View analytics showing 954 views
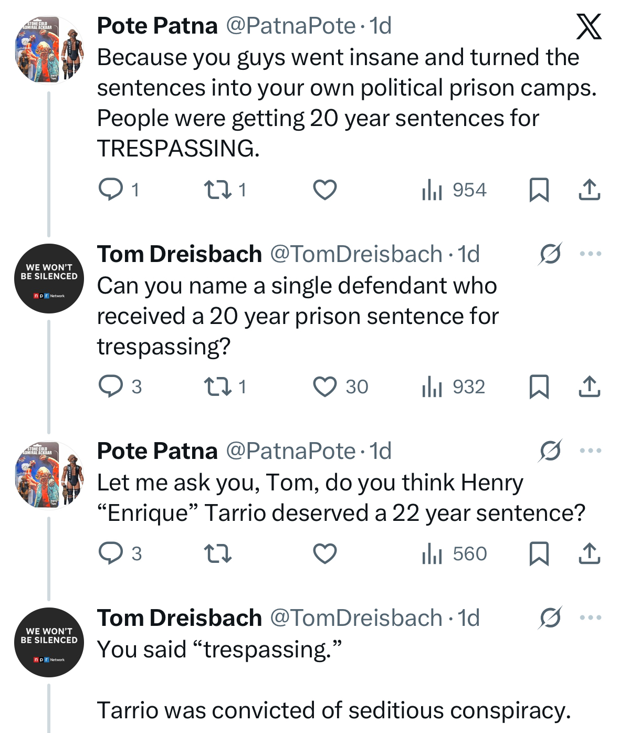The image size is (619, 733). coord(454,190)
